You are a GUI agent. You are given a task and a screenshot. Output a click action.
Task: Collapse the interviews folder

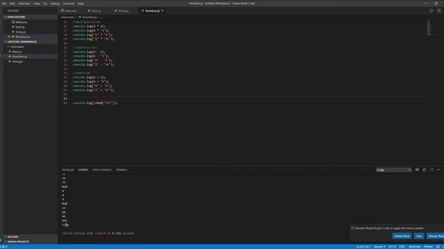coord(17,46)
